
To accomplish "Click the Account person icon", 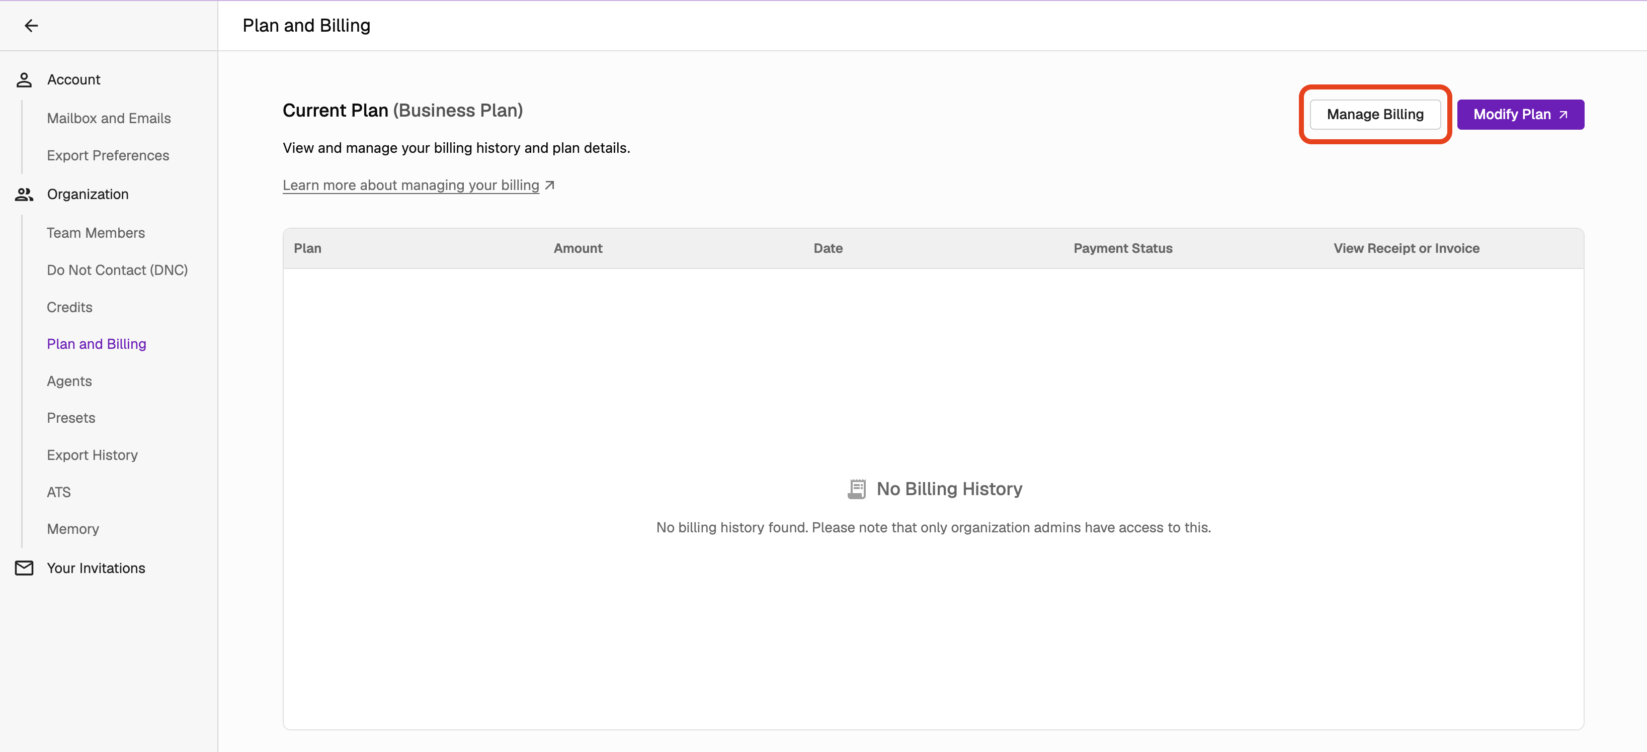I will (x=24, y=80).
